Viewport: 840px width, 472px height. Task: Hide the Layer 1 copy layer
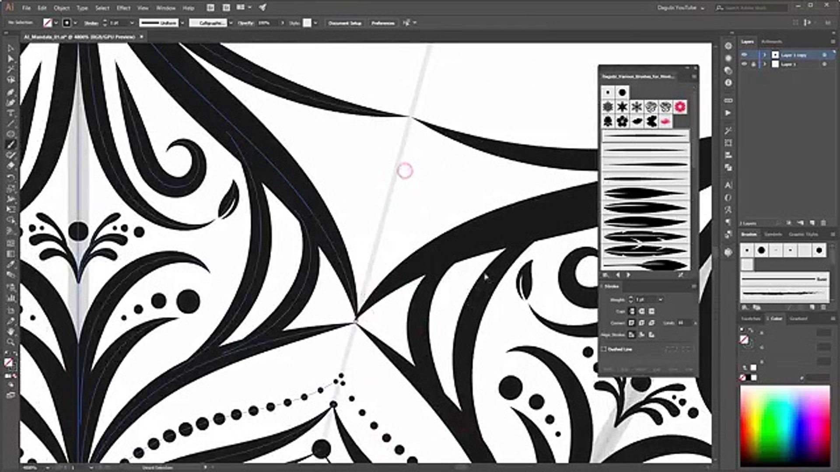pos(744,55)
